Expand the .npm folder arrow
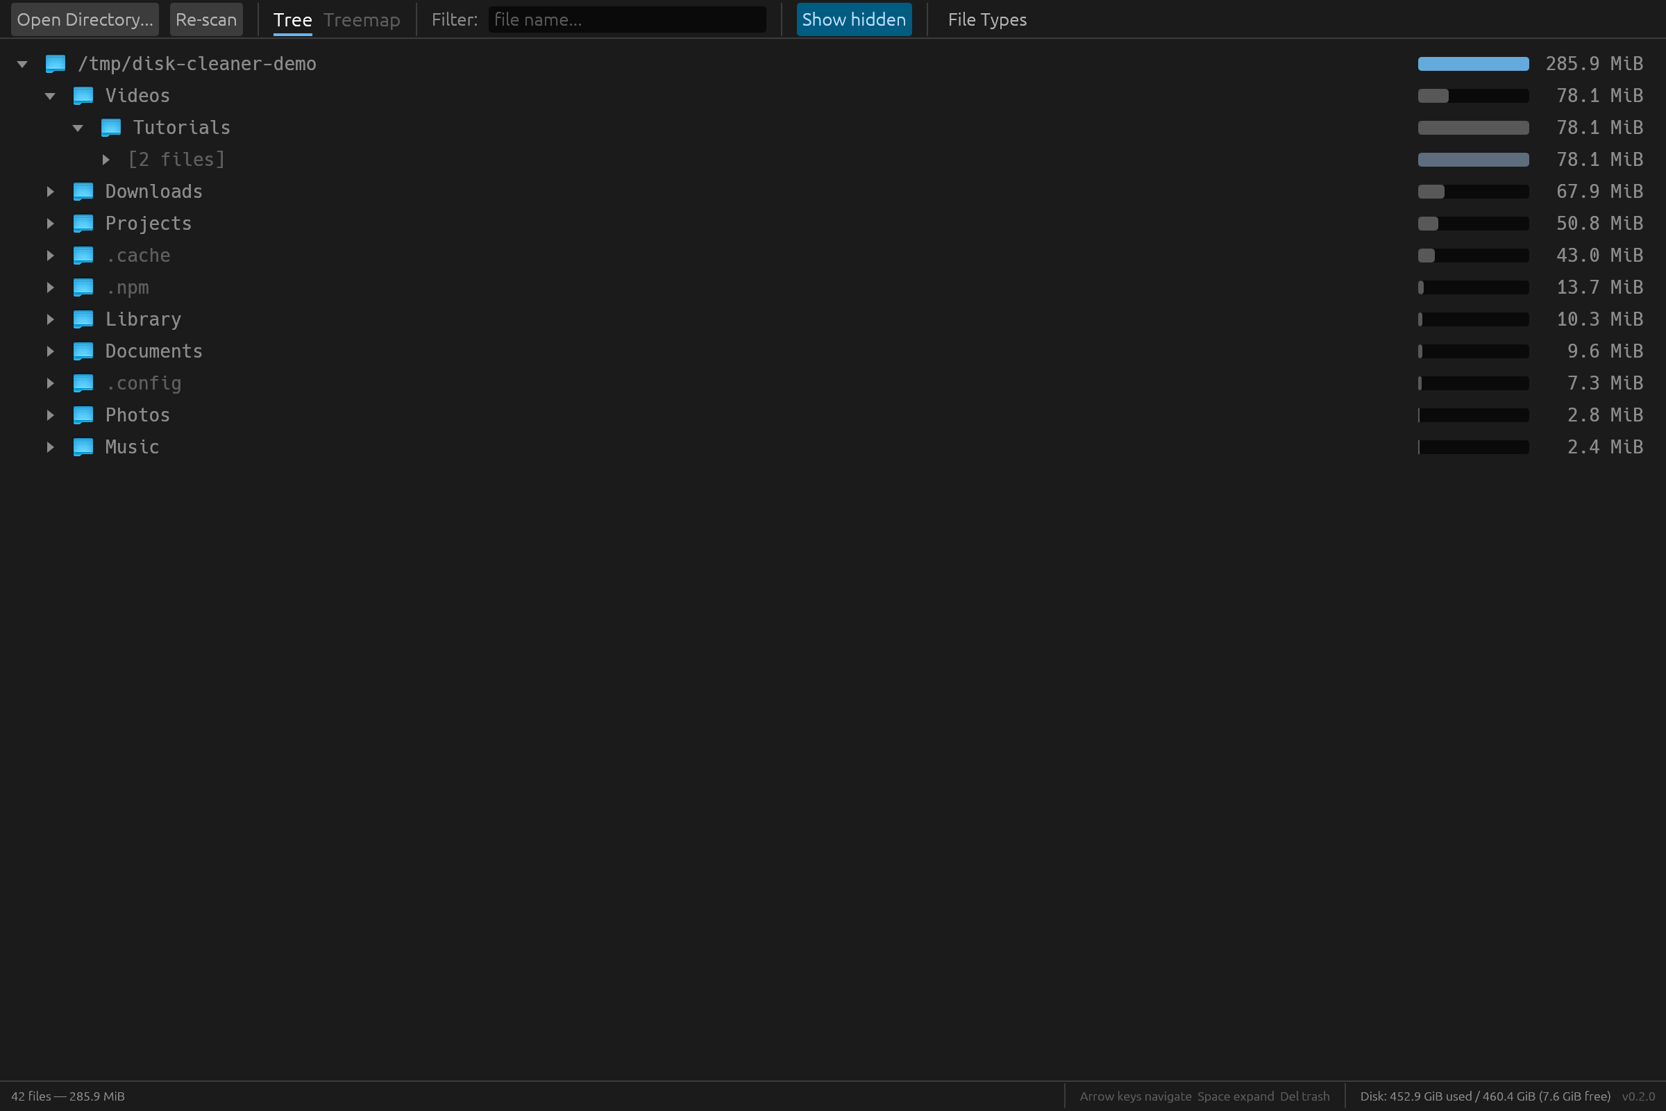Viewport: 1666px width, 1111px height. [x=50, y=287]
